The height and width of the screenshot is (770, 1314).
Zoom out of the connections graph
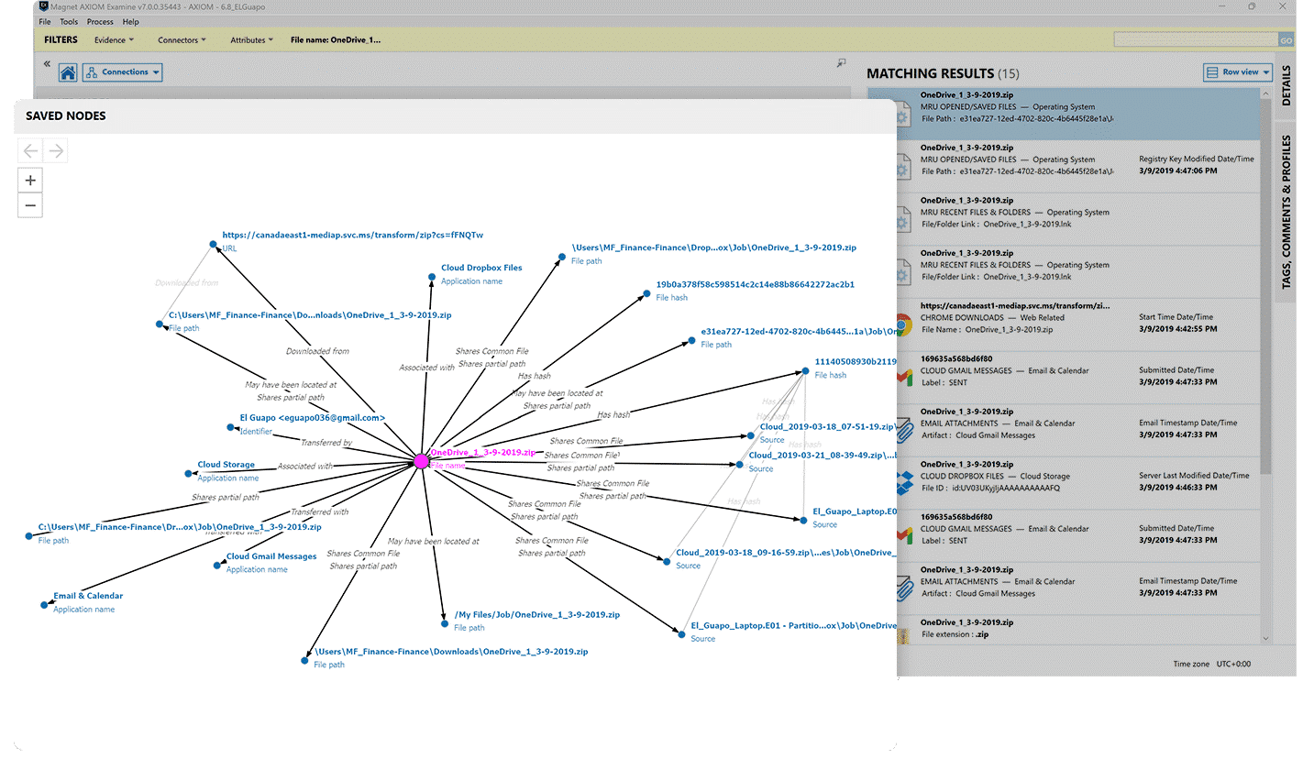click(x=30, y=205)
